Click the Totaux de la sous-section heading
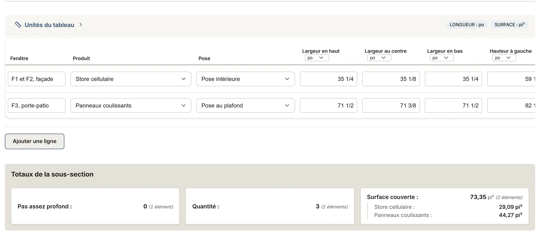 pos(52,174)
